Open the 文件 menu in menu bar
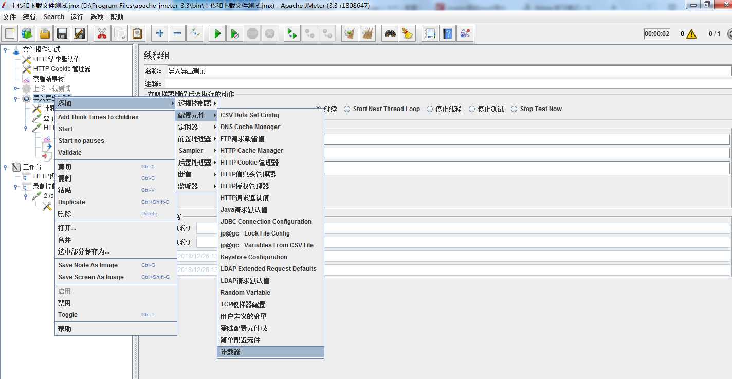Image resolution: width=732 pixels, height=379 pixels. coord(9,17)
